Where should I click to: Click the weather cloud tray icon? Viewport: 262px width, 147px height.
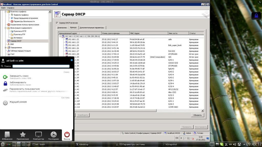pos(217,144)
